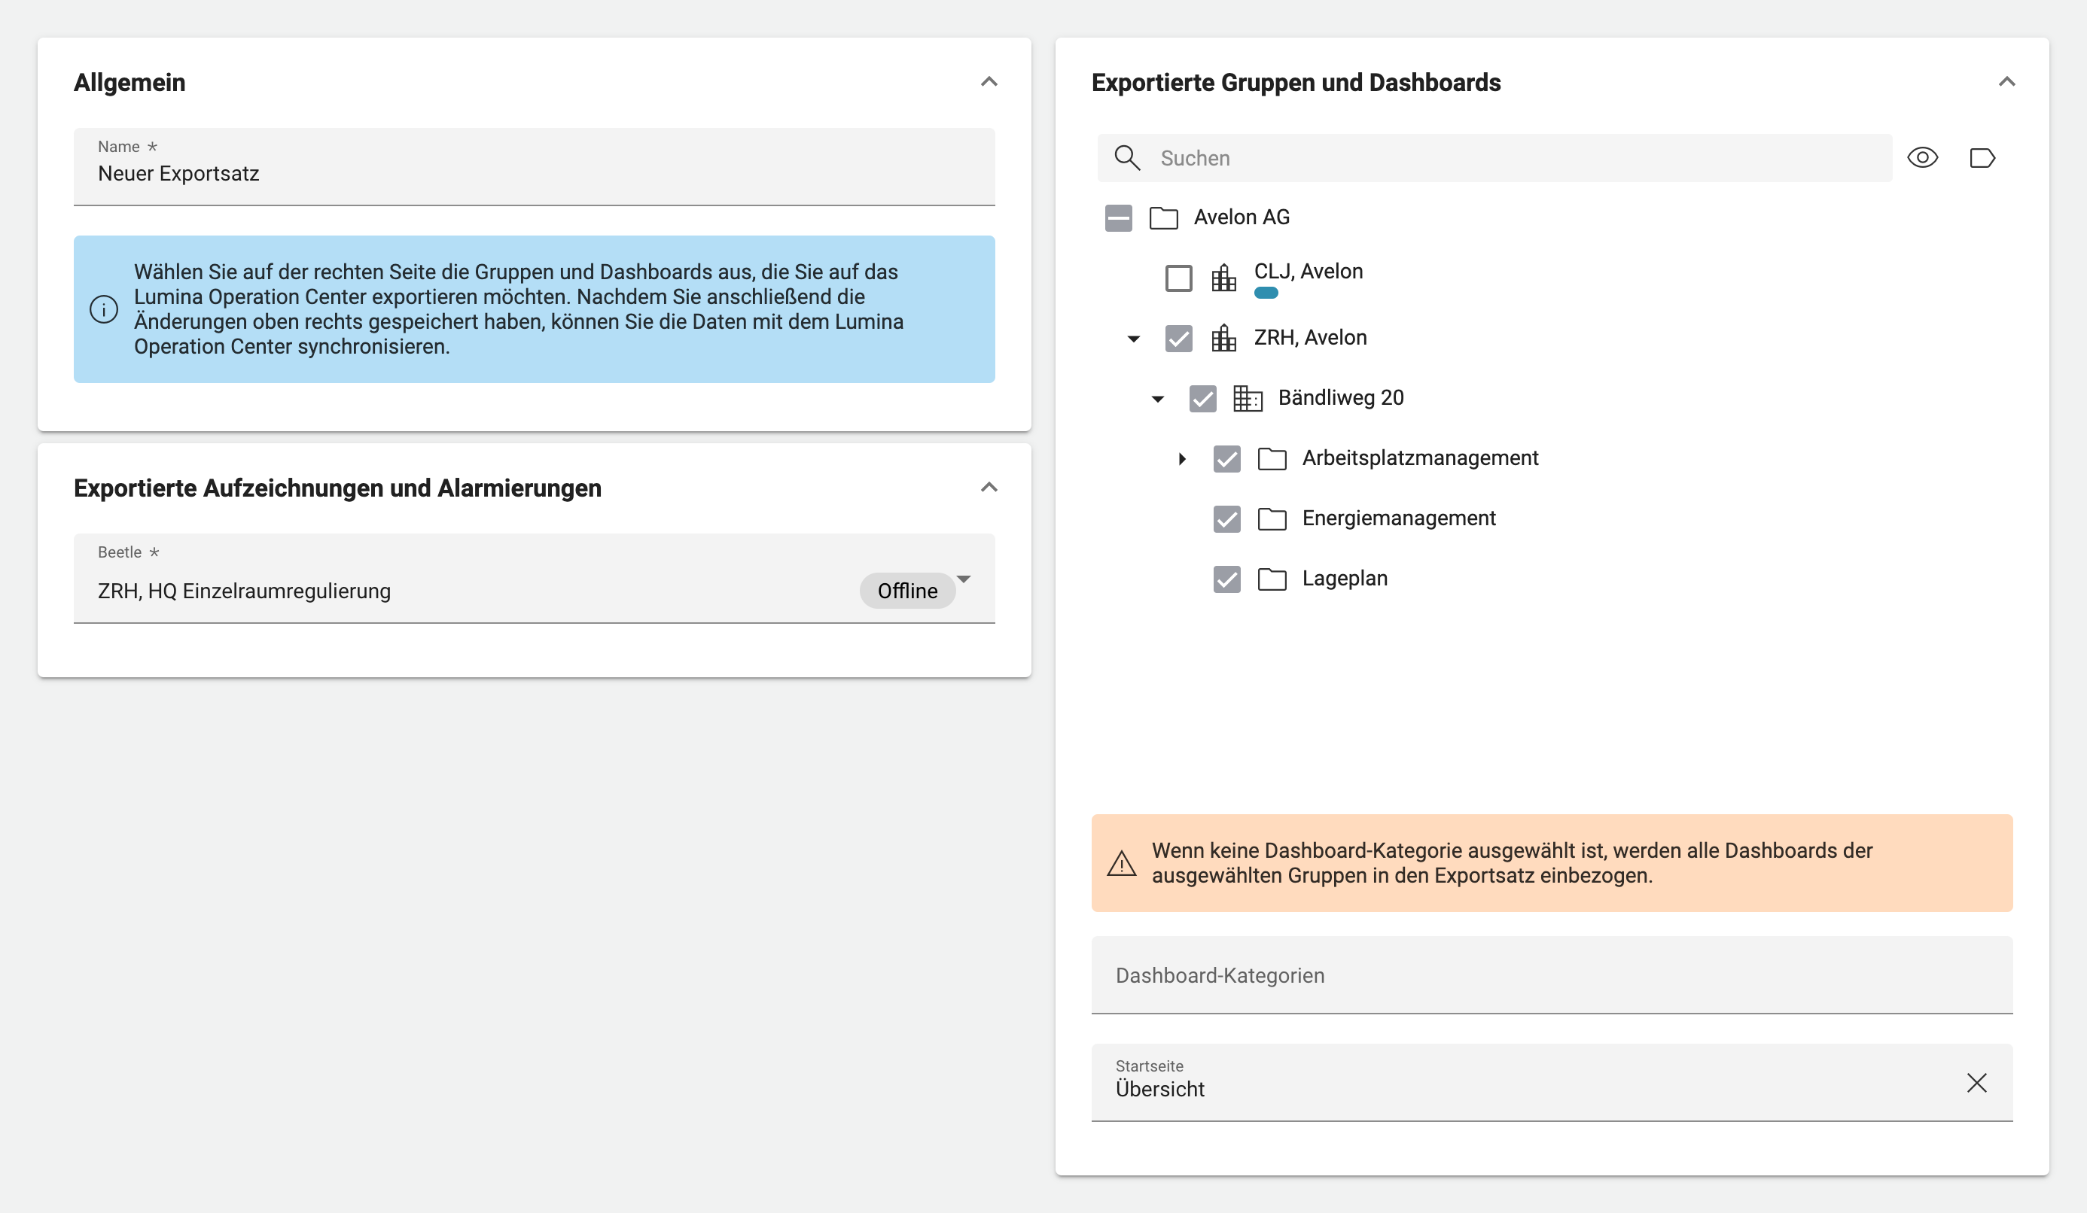The image size is (2087, 1213).
Task: Click the Exportierte Aufzeichnungen und Alarmierungen heading
Action: coord(337,488)
